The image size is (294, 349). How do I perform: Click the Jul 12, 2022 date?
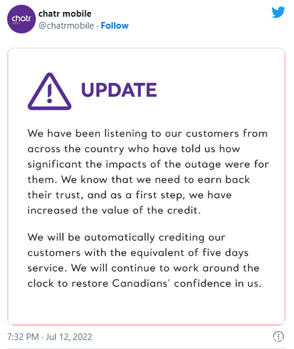(x=69, y=336)
